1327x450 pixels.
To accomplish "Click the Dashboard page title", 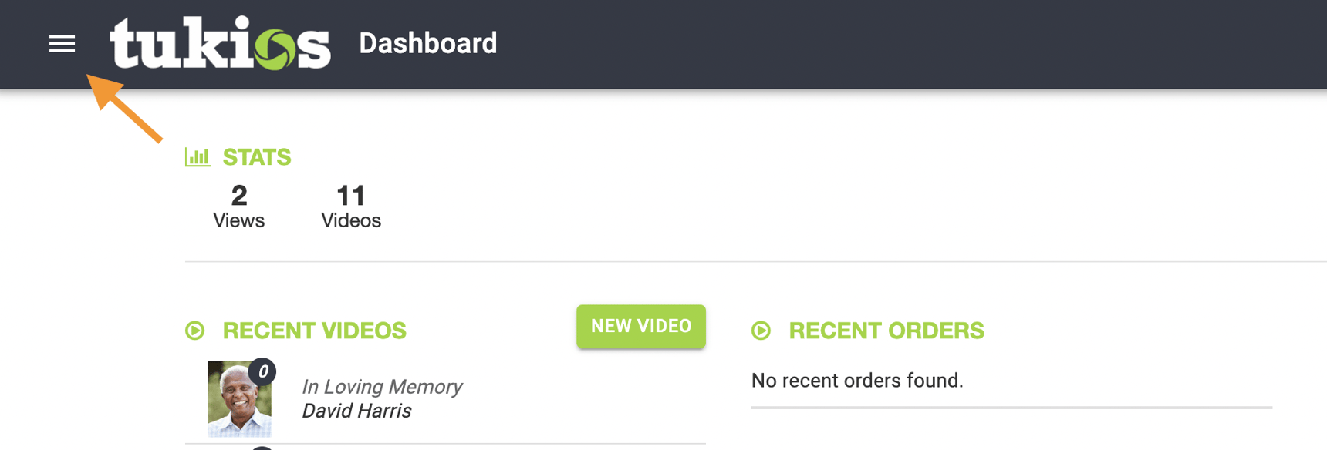I will 428,44.
